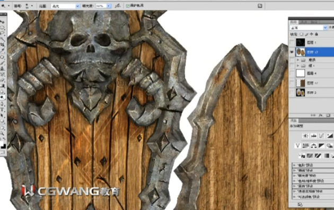
Task: Expand the 色阶 presets list
Action: pyautogui.click(x=294, y=165)
